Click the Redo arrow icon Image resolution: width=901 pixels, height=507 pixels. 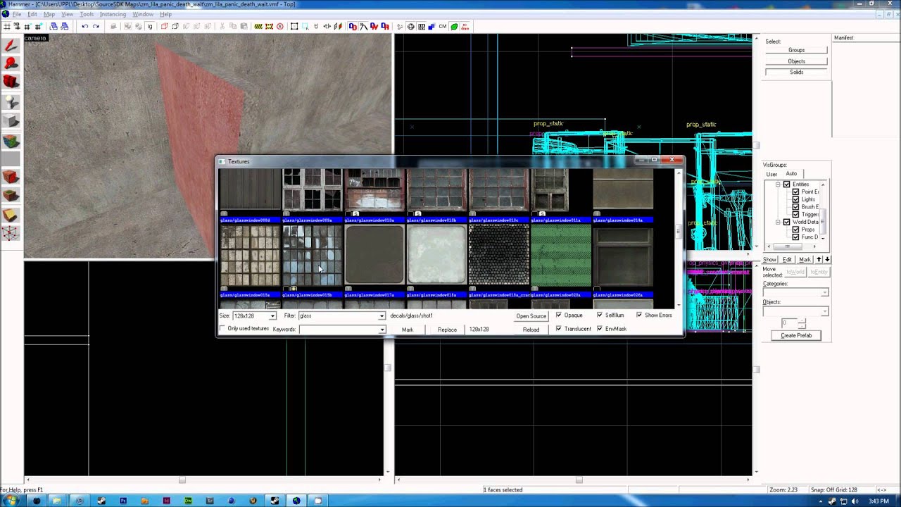point(96,27)
